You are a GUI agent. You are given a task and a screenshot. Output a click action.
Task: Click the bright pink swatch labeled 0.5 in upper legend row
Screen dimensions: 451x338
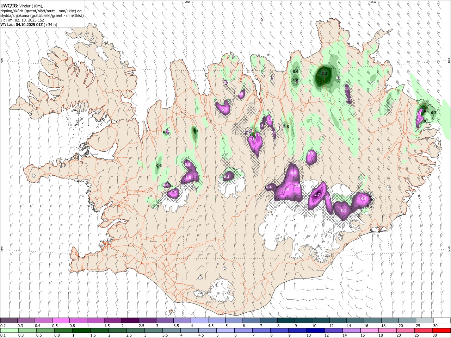click(61, 321)
